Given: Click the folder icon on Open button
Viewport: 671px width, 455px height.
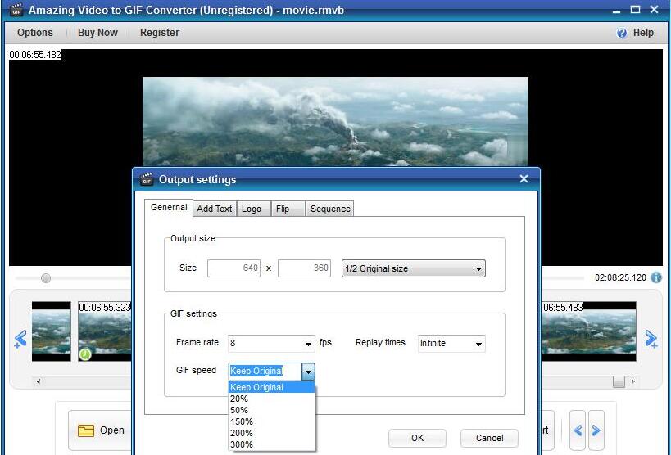Looking at the screenshot, I should [85, 430].
